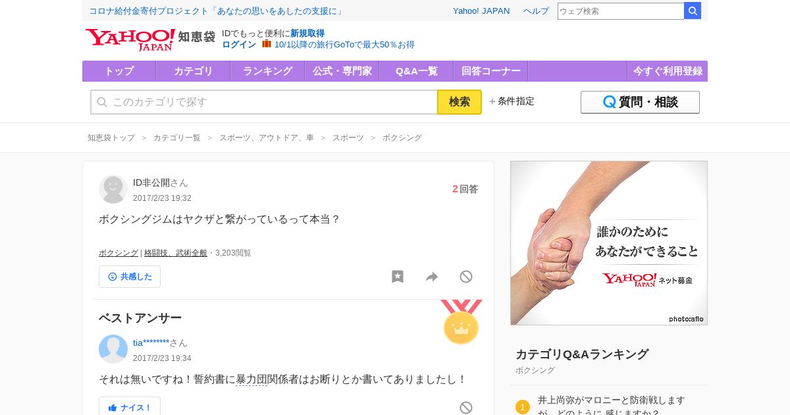Image resolution: width=790 pixels, height=415 pixels.
Task: Click the カテゴリ一覧 breadcrumb
Action: [x=177, y=138]
